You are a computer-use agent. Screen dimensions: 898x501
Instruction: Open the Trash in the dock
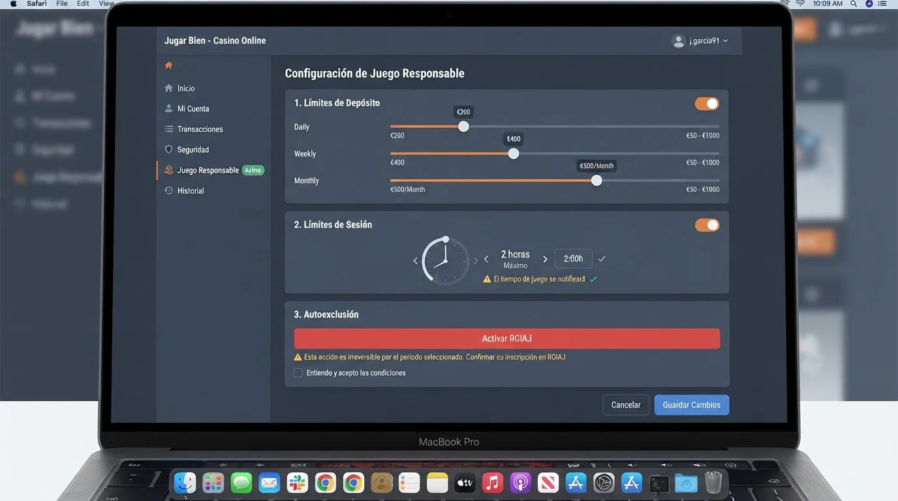[713, 483]
